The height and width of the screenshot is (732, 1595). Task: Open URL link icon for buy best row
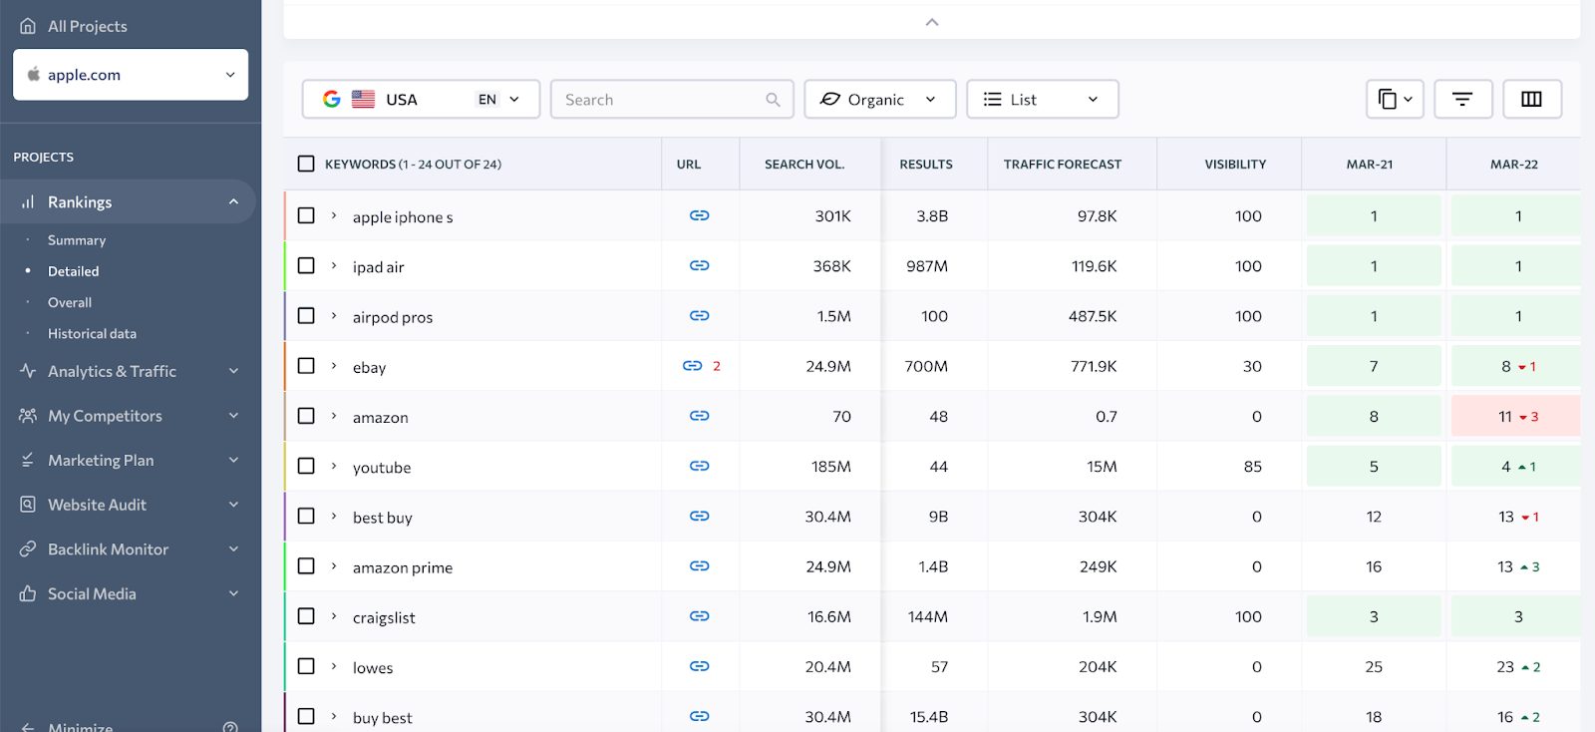pos(700,716)
